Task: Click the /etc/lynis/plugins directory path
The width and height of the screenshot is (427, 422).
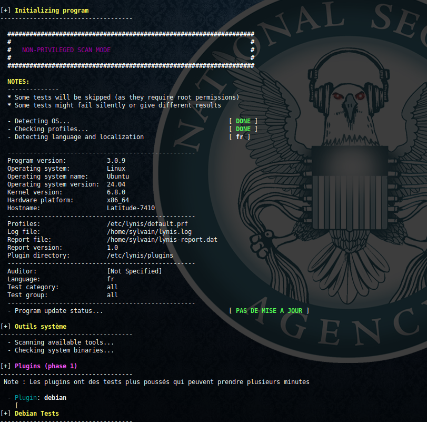Action: pos(140,256)
